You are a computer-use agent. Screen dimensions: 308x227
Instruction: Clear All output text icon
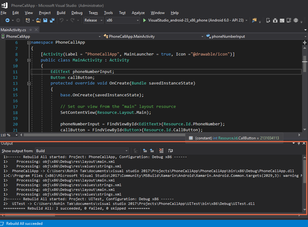(x=161, y=151)
